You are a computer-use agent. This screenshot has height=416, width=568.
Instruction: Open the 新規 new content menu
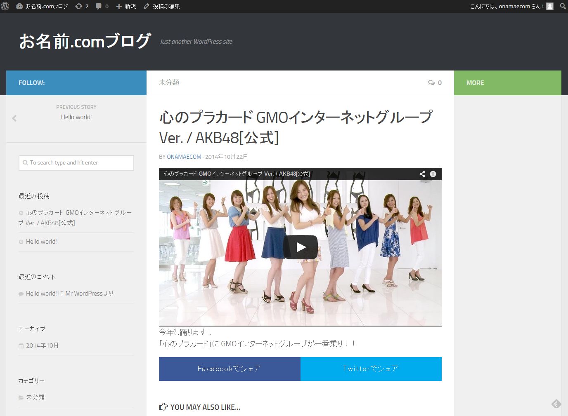(x=126, y=6)
